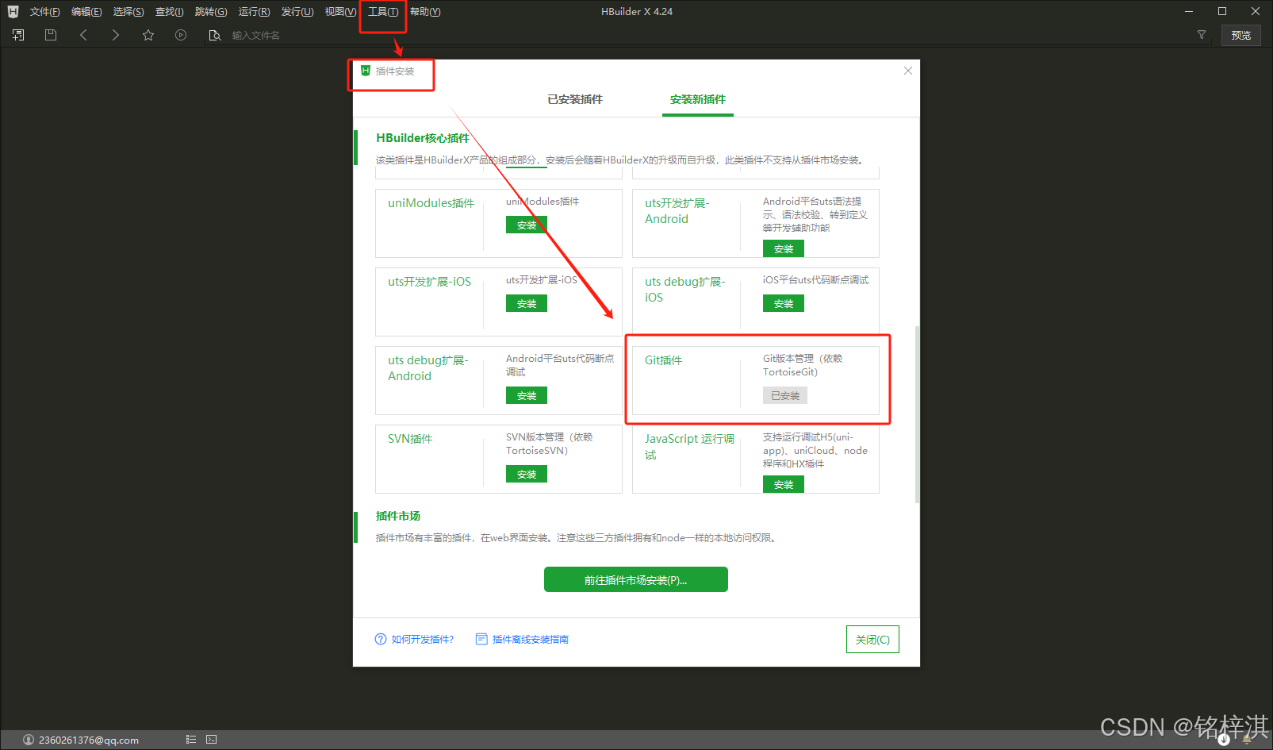The image size is (1273, 750).
Task: Click the 插件市场 heading
Action: coord(398,516)
